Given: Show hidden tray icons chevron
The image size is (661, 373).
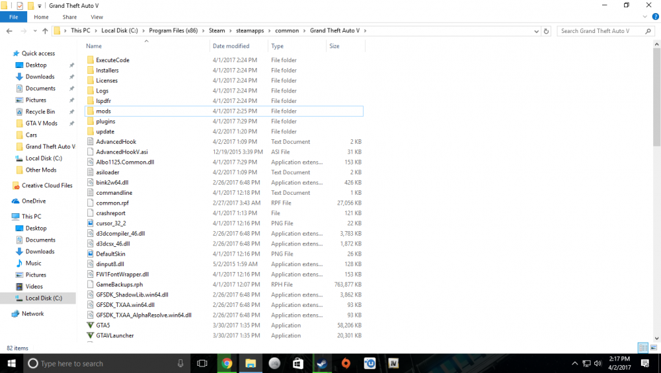Looking at the screenshot, I should 574,363.
